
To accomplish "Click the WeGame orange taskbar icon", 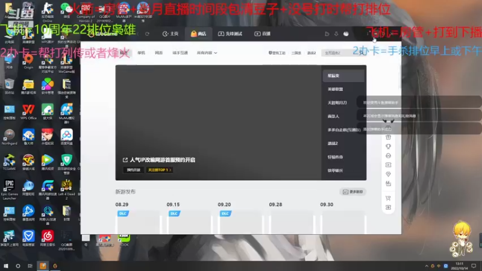I will [x=43, y=266].
